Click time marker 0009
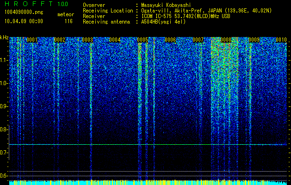 254,40
